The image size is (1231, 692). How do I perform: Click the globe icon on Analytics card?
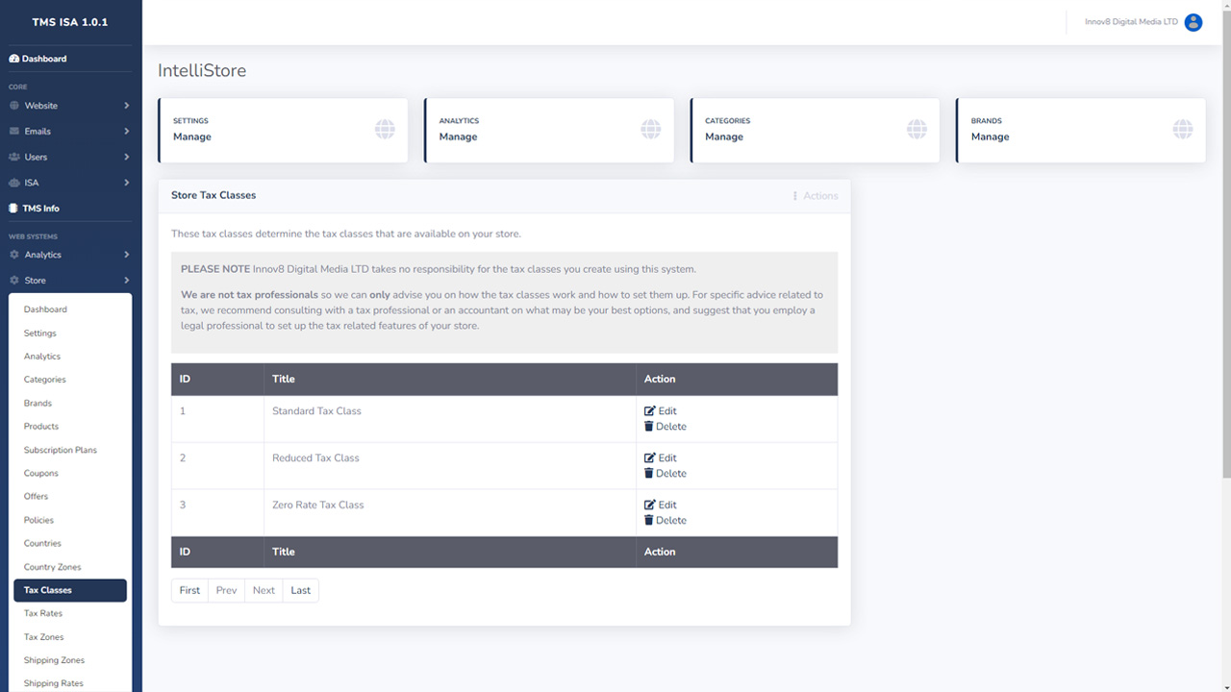(x=651, y=129)
